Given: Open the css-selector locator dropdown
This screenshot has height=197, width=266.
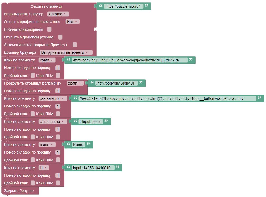Looking at the screenshot, I should pos(53,98).
